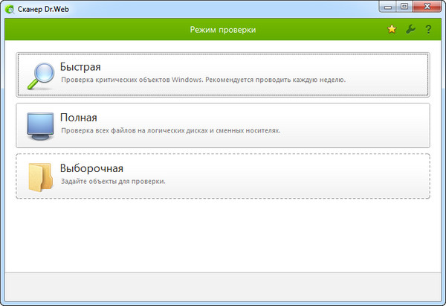Click window title 'Сканер Dr.Web'
The width and height of the screenshot is (446, 306).
tap(43, 10)
